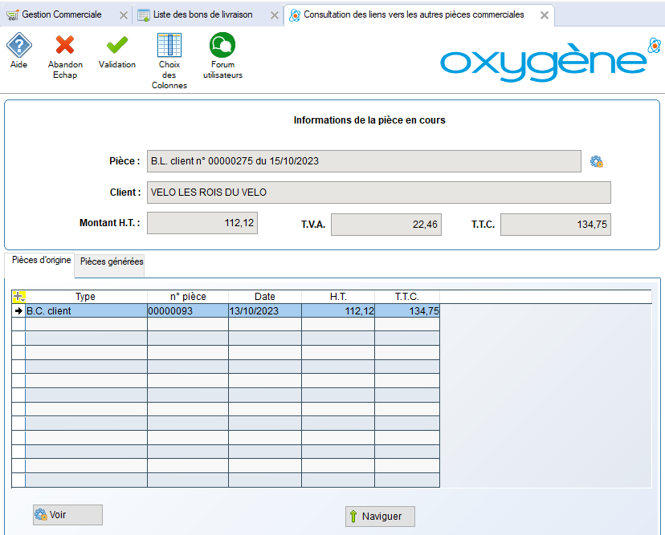Viewport: 665px width, 535px height.
Task: Select the Pièces d'origine tab
Action: [x=42, y=261]
